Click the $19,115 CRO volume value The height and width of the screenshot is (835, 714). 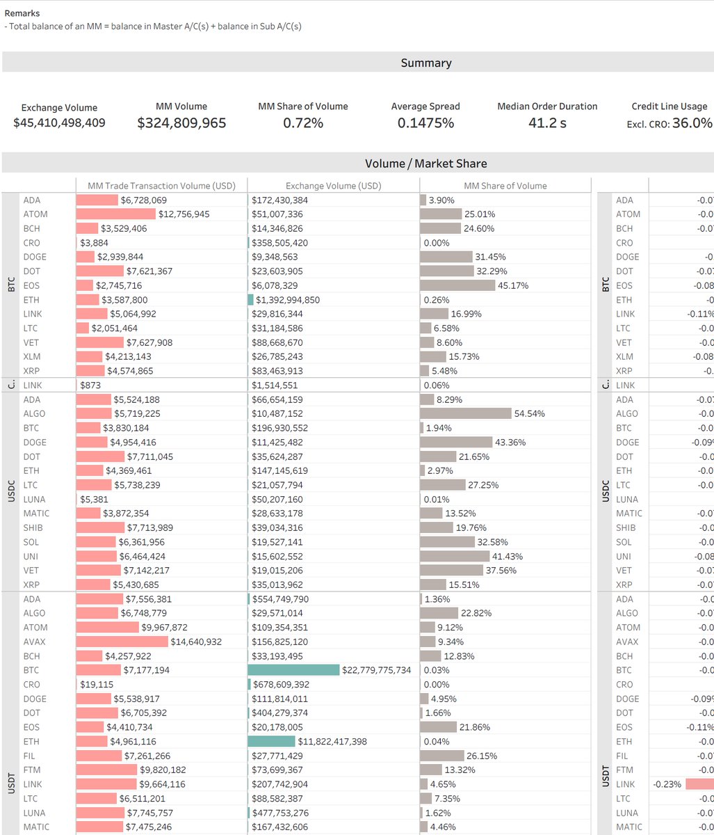(97, 685)
